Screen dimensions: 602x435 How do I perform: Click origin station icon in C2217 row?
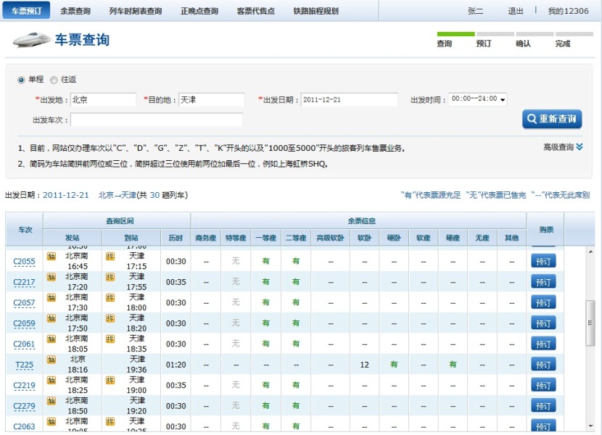pyautogui.click(x=51, y=277)
